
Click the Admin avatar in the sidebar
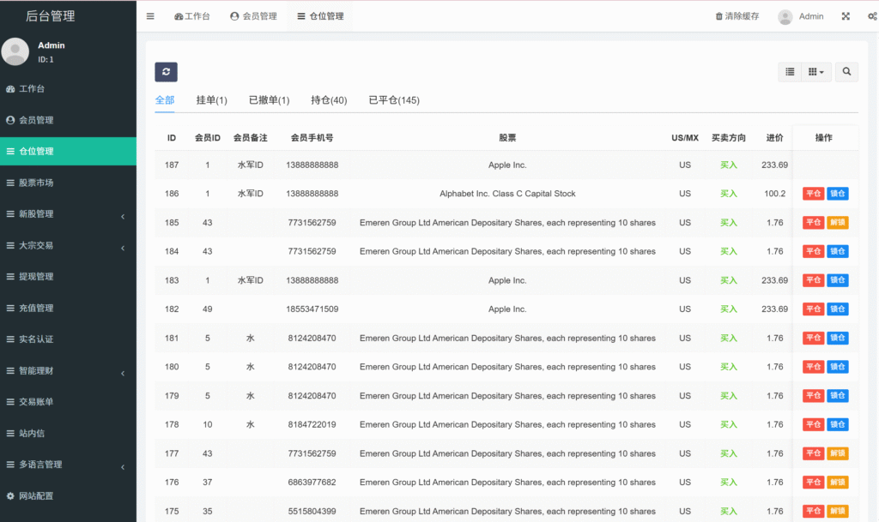tap(15, 52)
